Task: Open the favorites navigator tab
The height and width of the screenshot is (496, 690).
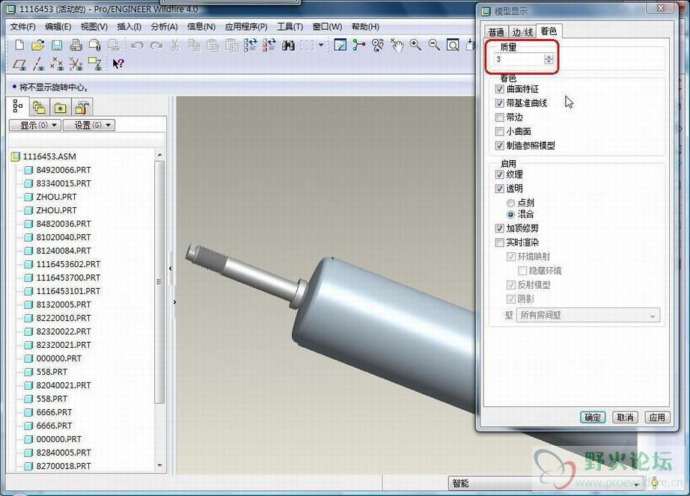Action: pyautogui.click(x=61, y=107)
